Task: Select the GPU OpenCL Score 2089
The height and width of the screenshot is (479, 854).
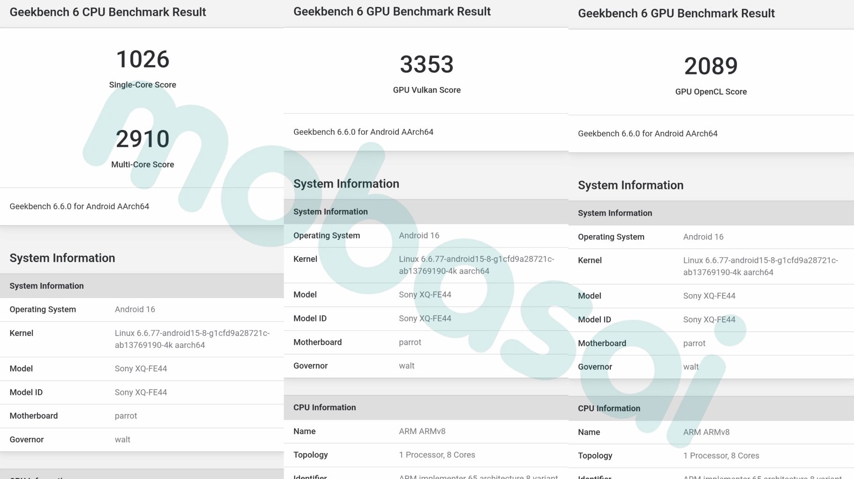Action: [x=711, y=66]
